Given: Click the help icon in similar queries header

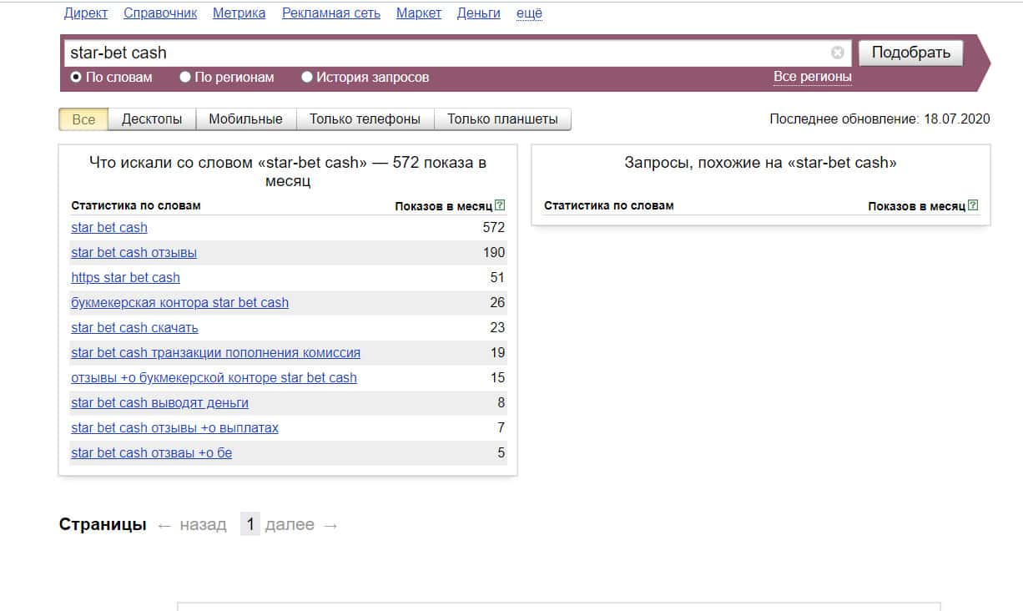Looking at the screenshot, I should tap(973, 205).
